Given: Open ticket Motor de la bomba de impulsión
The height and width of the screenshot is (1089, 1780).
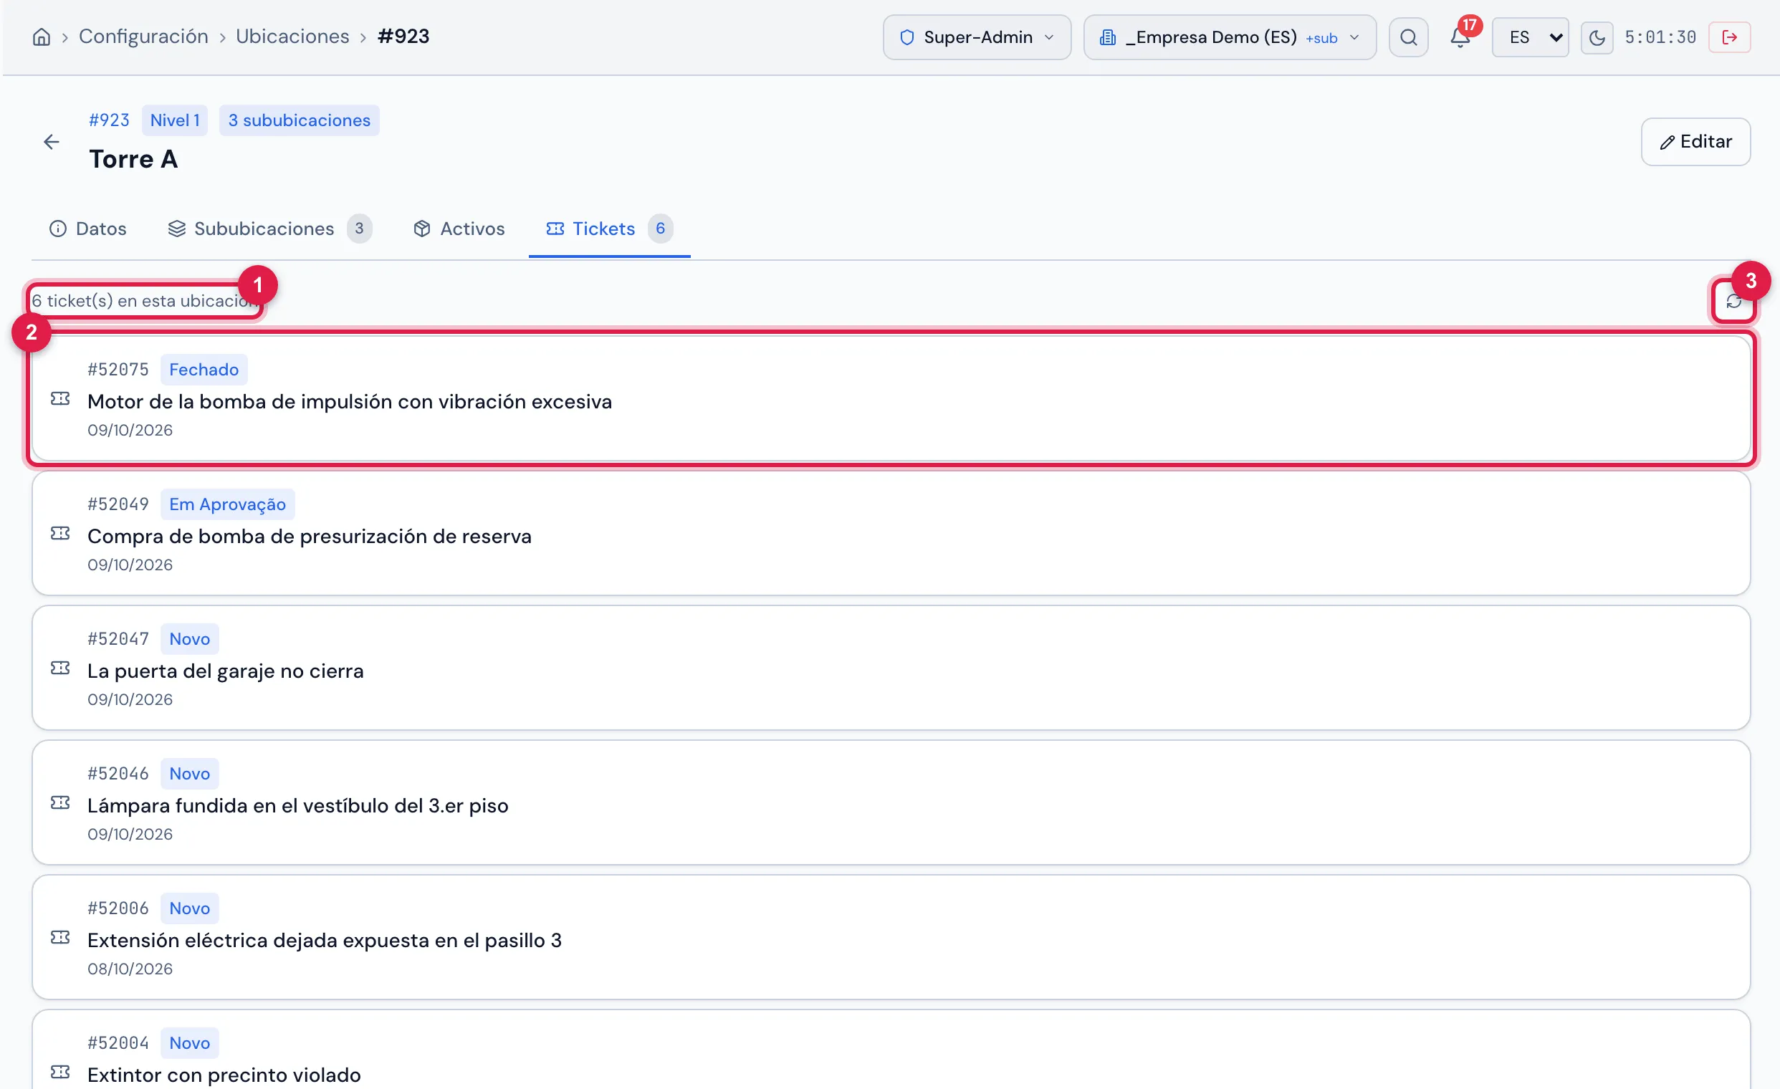Looking at the screenshot, I should point(891,398).
